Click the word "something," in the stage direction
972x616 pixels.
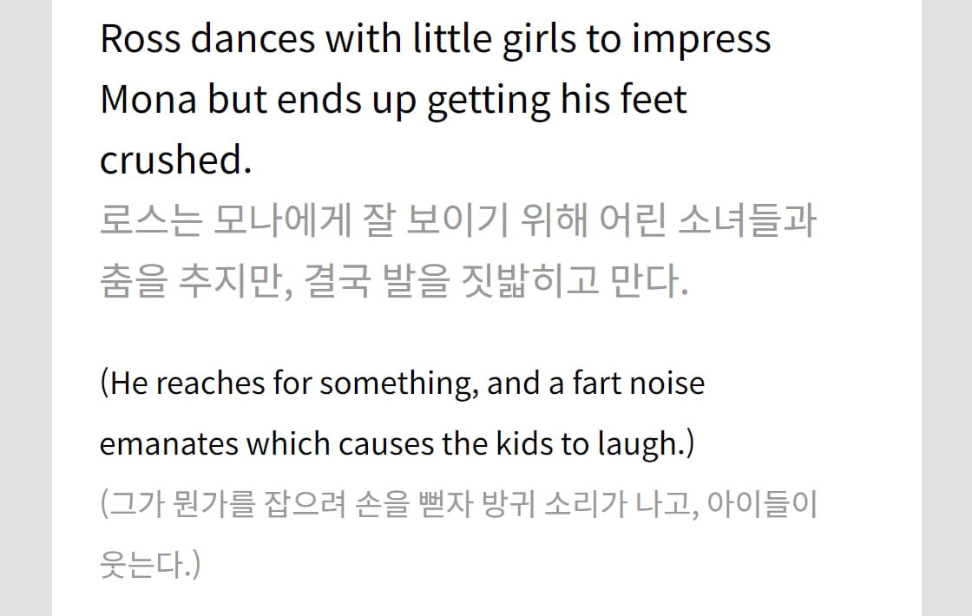(399, 384)
